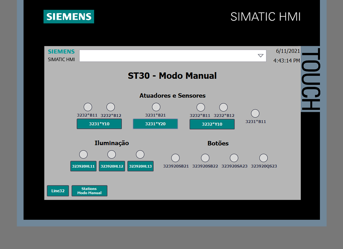
Task: Click the 3231*B21 sensor indicator circle
Action: pyautogui.click(x=156, y=107)
